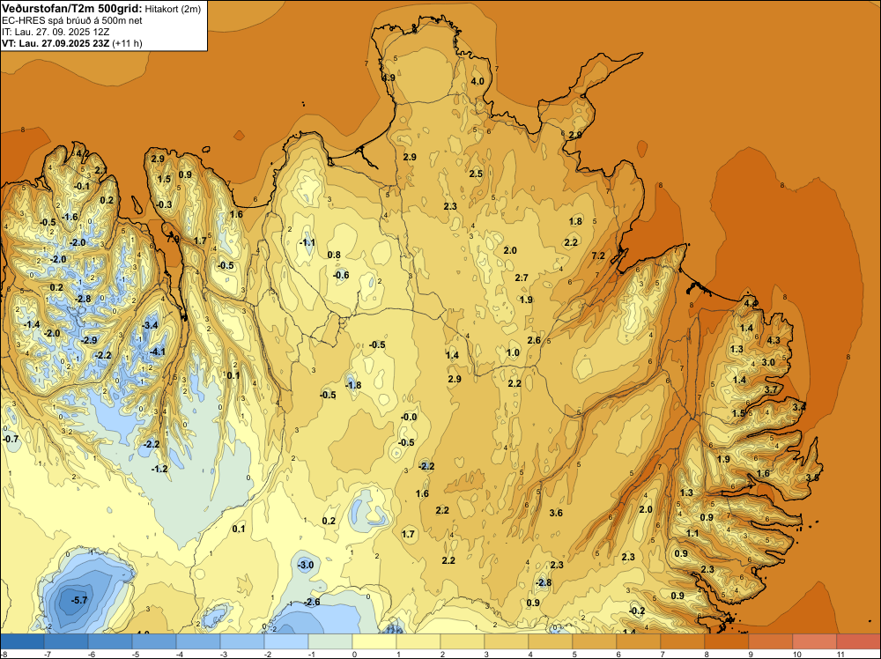This screenshot has width=881, height=659.
Task: Click the temperature value -4.1
Action: tap(158, 352)
